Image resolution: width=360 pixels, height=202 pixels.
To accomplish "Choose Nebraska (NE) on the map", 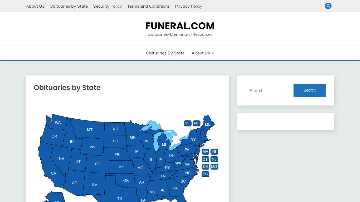I will coord(118,154).
